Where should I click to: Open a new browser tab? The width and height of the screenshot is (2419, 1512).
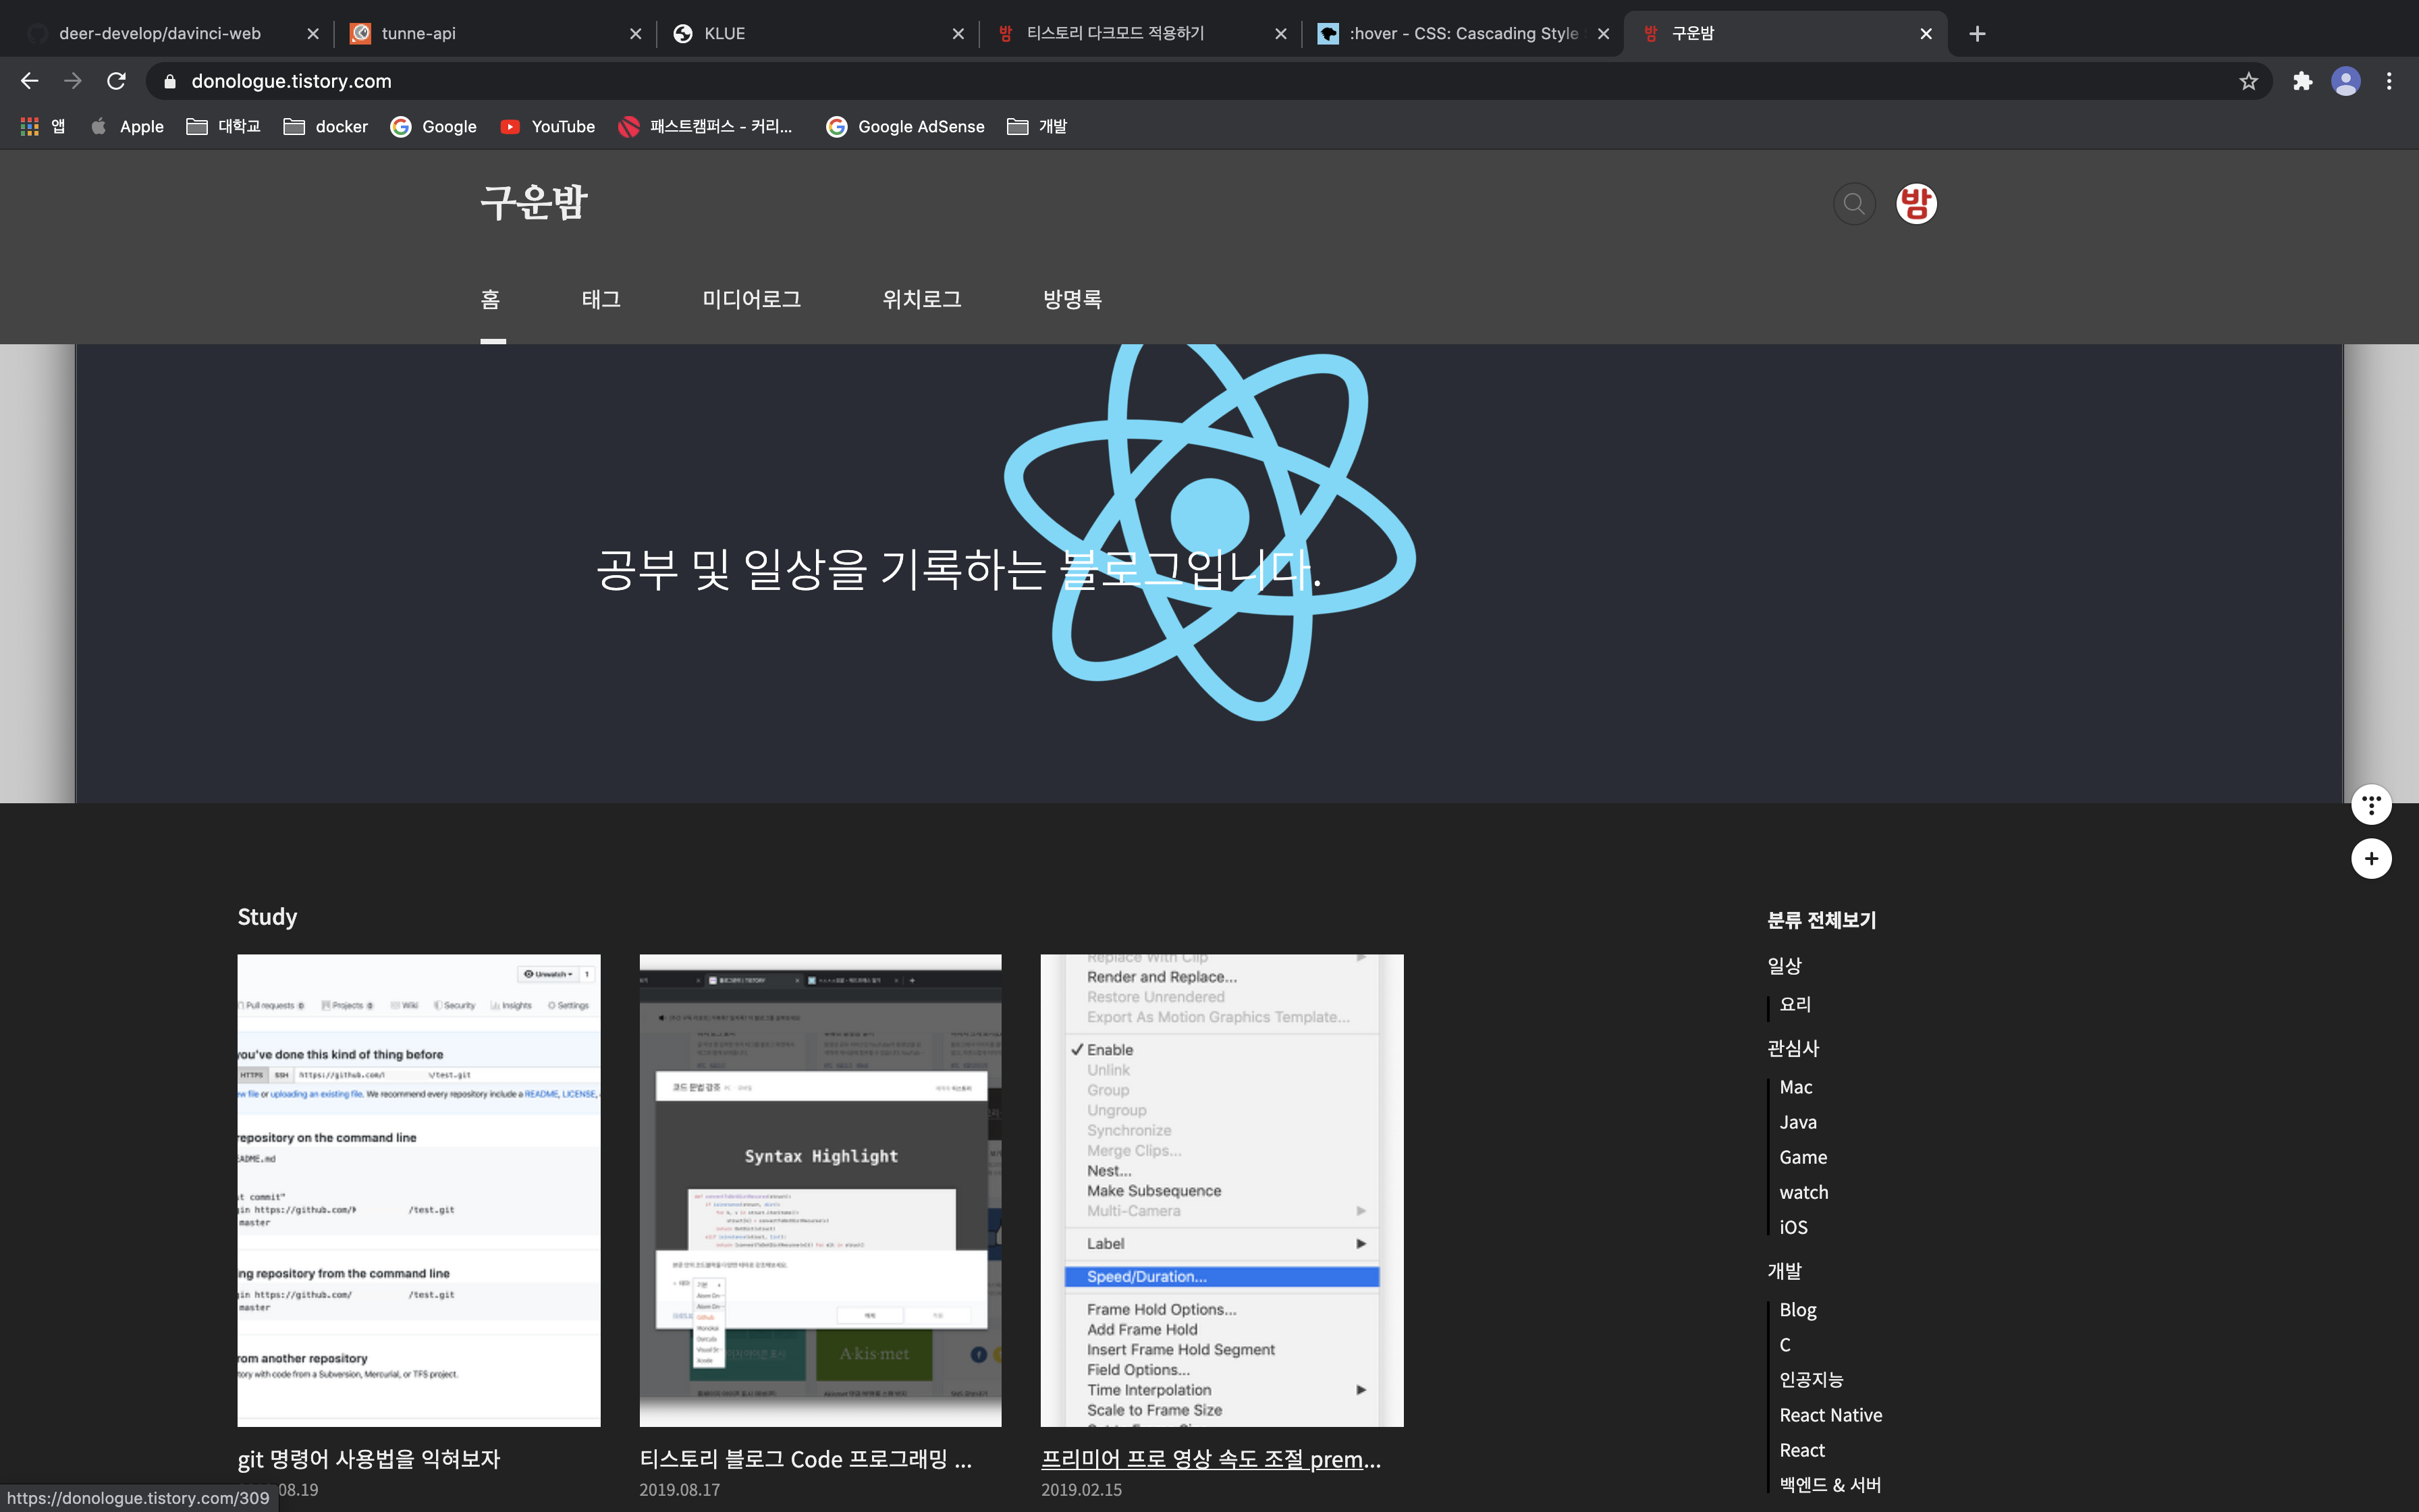point(1977,34)
